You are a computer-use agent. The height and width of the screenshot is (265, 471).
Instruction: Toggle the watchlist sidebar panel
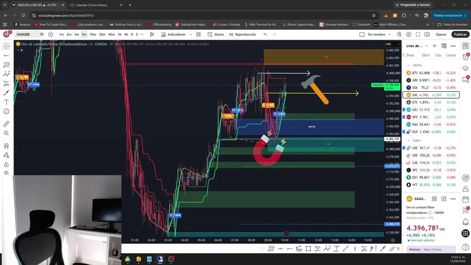465,46
